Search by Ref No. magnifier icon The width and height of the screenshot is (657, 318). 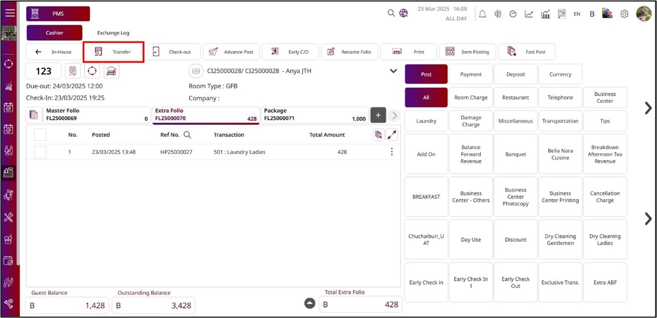[x=187, y=135]
